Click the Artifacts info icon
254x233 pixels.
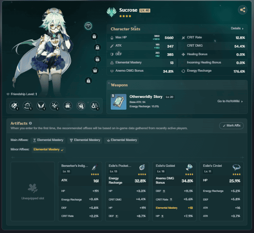point(31,123)
